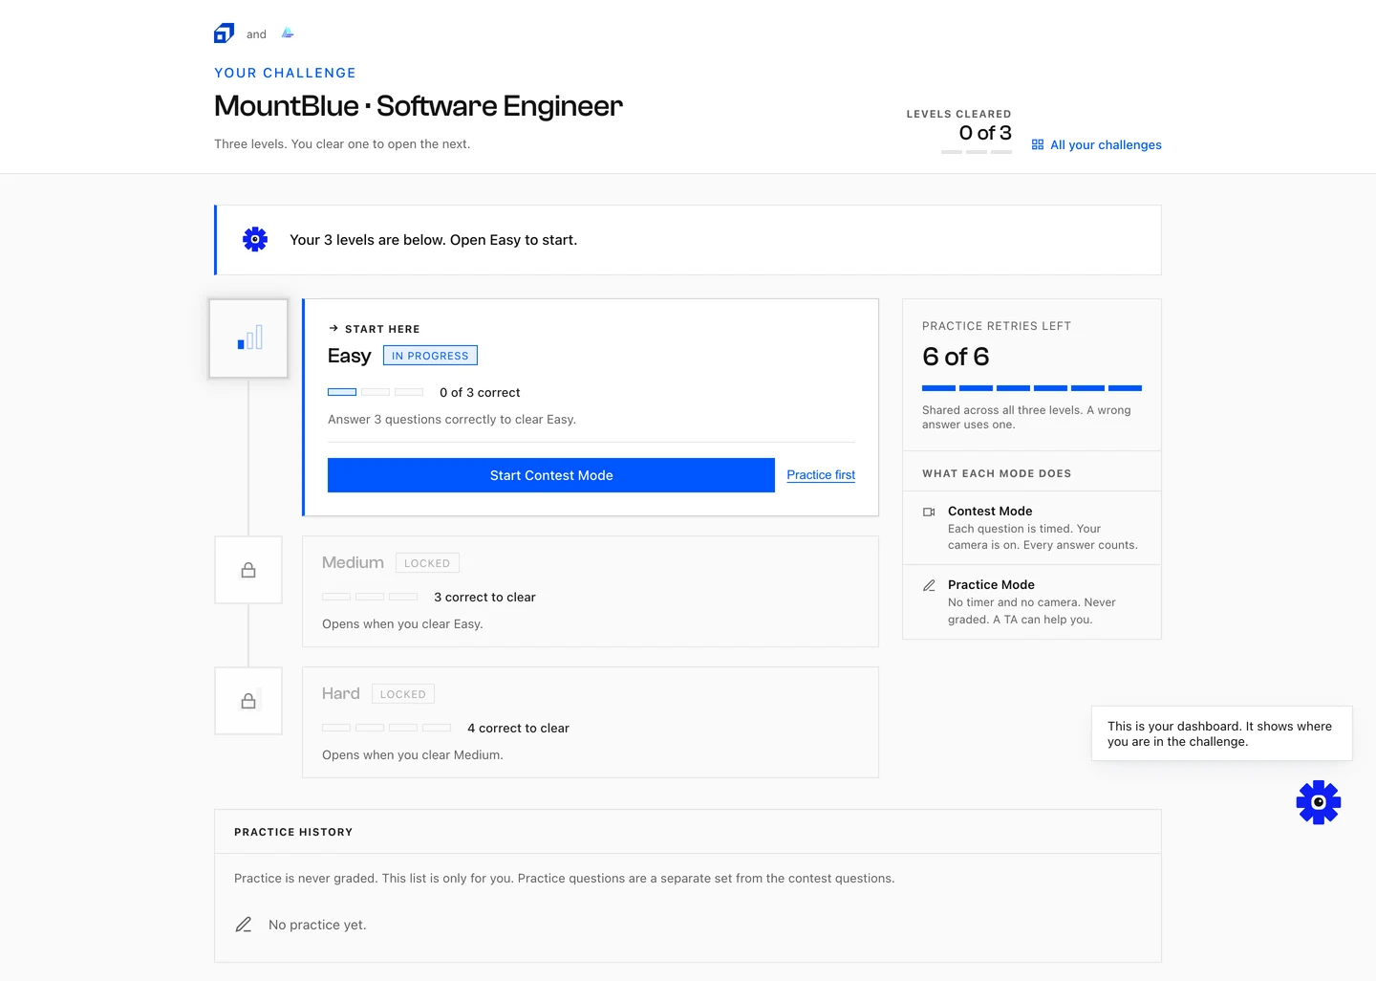The image size is (1376, 981).
Task: Click the "4 correct to clear" text
Action: point(518,728)
